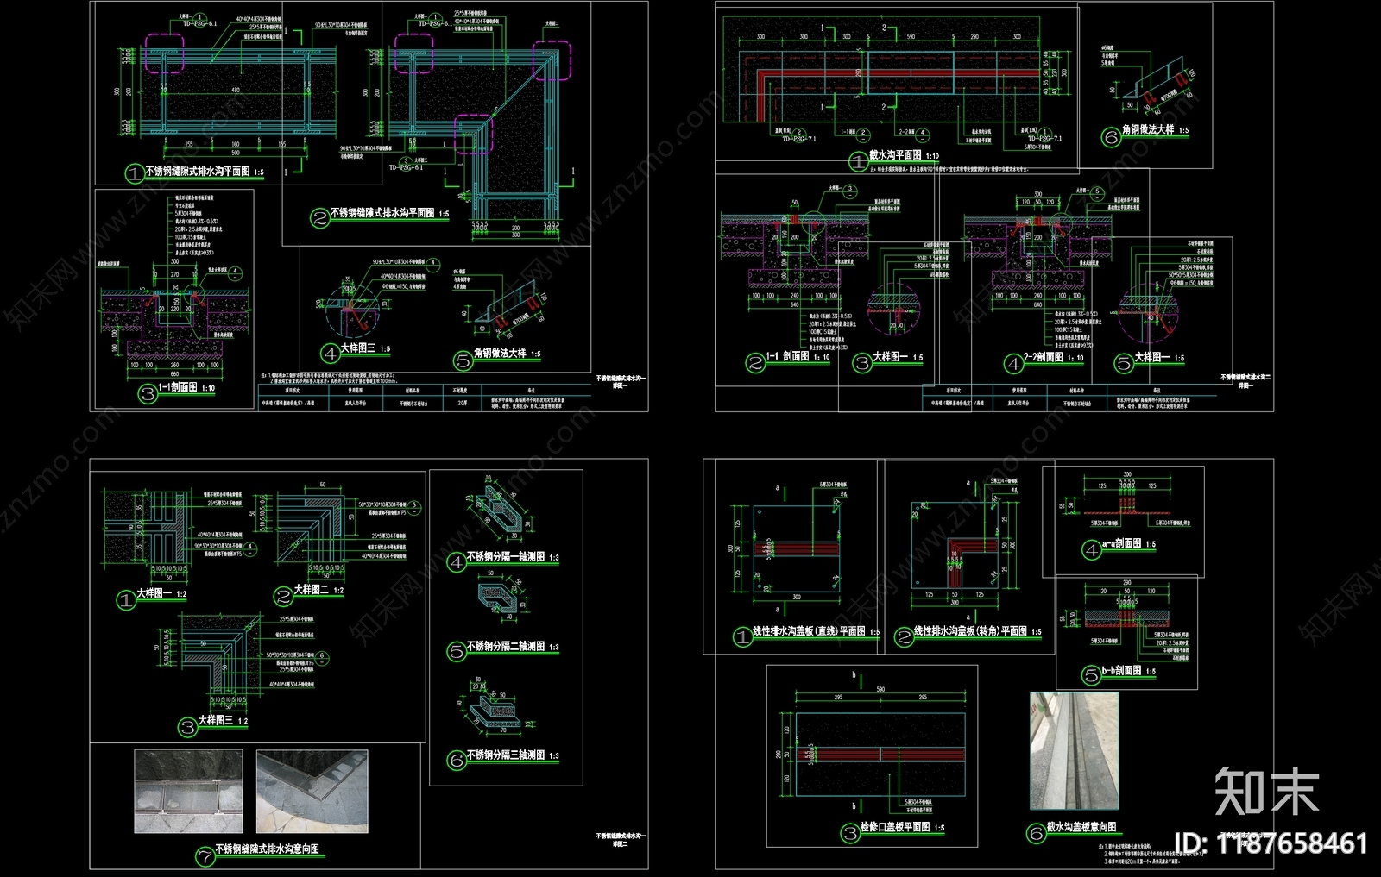Click 大样图一 1:5 title numbered 5
The image size is (1381, 877).
[x=1151, y=359]
